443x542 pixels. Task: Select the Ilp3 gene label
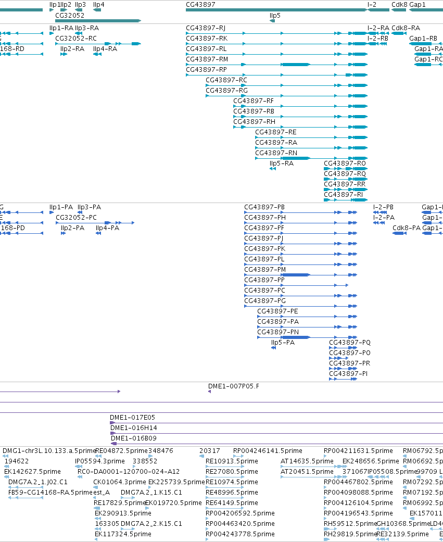80,5
